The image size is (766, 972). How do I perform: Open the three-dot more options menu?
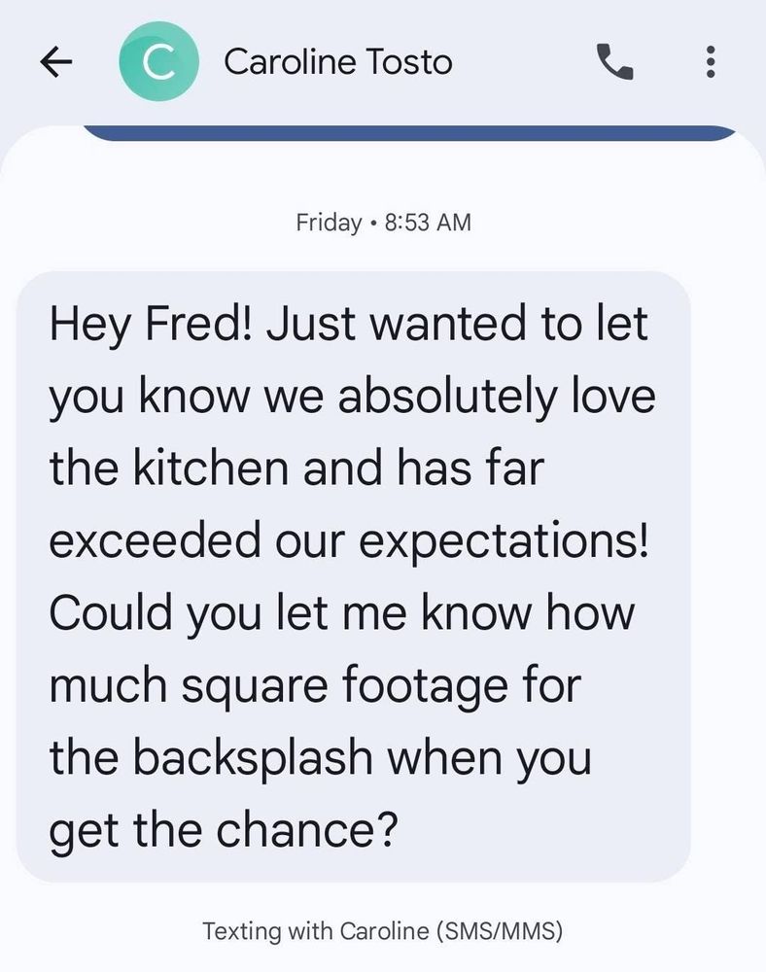[x=711, y=63]
